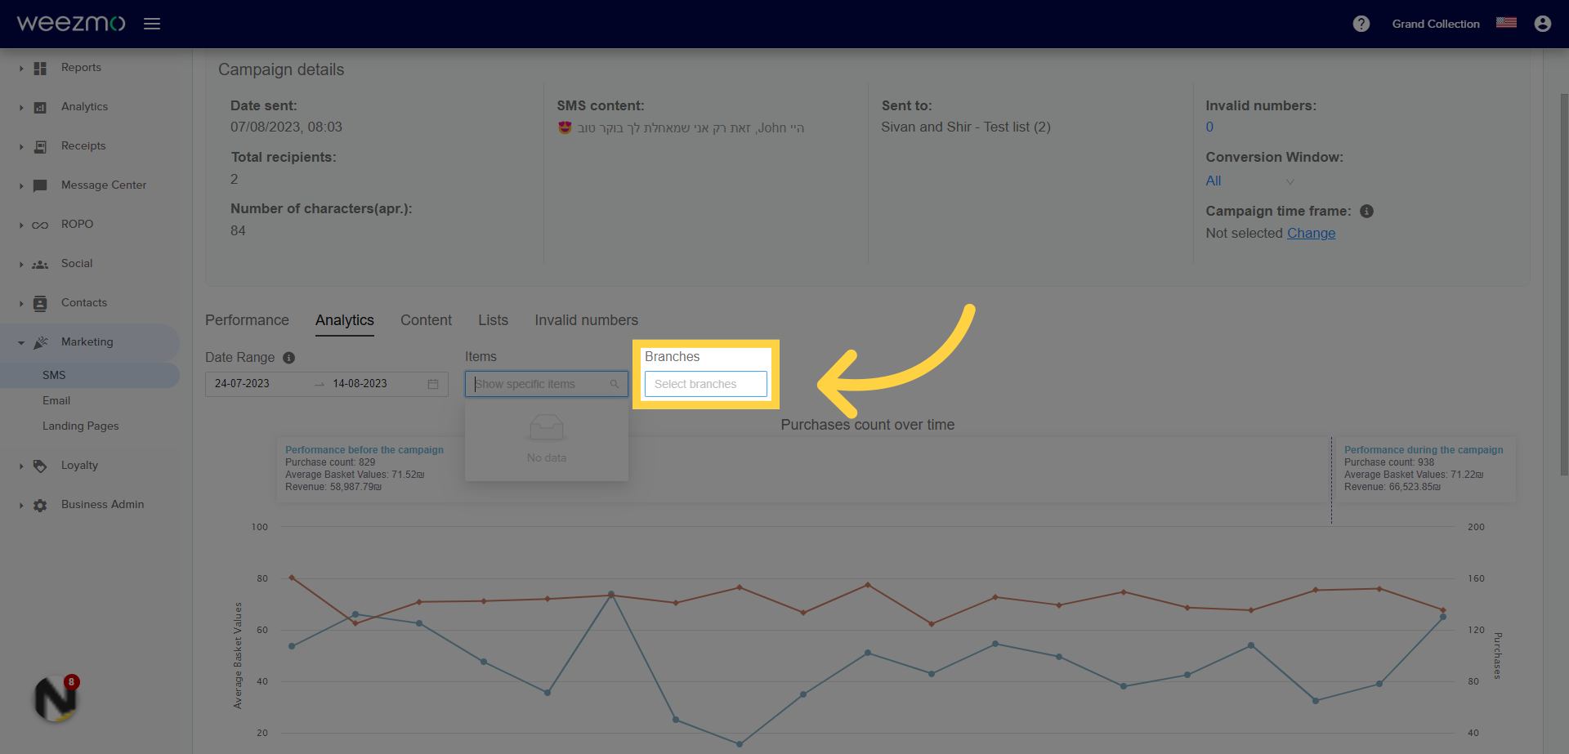Click the Date Range info icon
The height and width of the screenshot is (754, 1569).
point(288,358)
